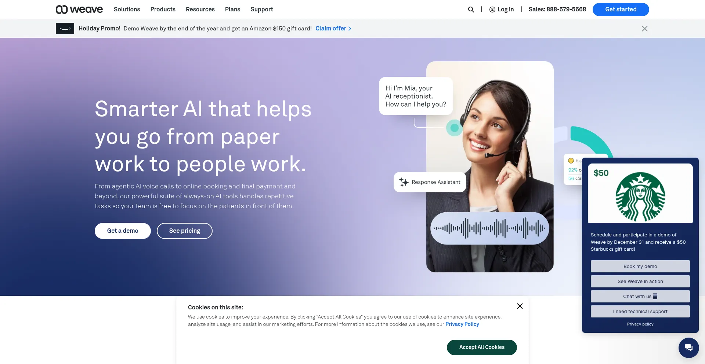Accept All Cookies

482,348
